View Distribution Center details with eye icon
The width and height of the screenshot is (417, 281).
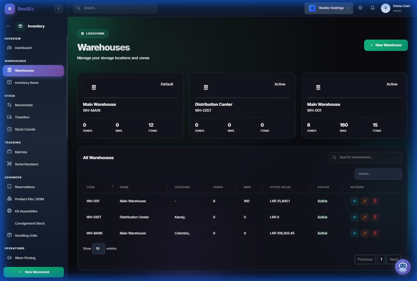[354, 217]
